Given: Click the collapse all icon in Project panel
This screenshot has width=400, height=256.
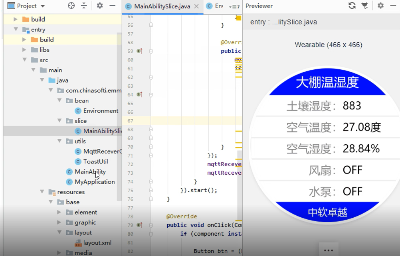Looking at the screenshot, I should point(84,6).
